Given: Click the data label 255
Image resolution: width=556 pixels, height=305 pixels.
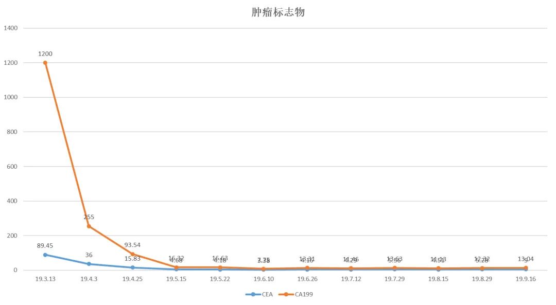Looking at the screenshot, I should tap(89, 217).
